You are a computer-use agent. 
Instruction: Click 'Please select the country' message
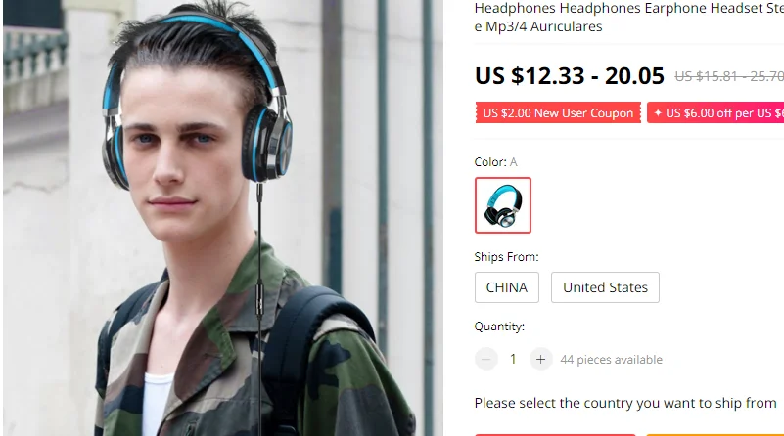click(x=625, y=403)
